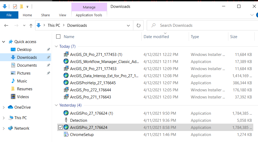Sort by the Name column header

point(69,37)
